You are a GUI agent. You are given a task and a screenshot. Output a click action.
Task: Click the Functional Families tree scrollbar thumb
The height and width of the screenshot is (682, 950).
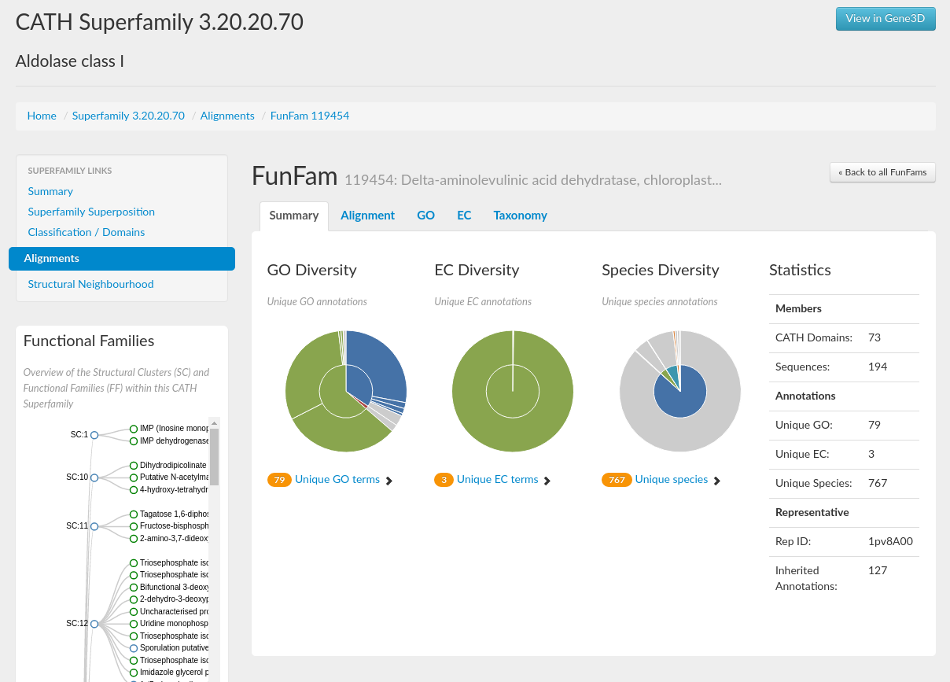tap(214, 456)
